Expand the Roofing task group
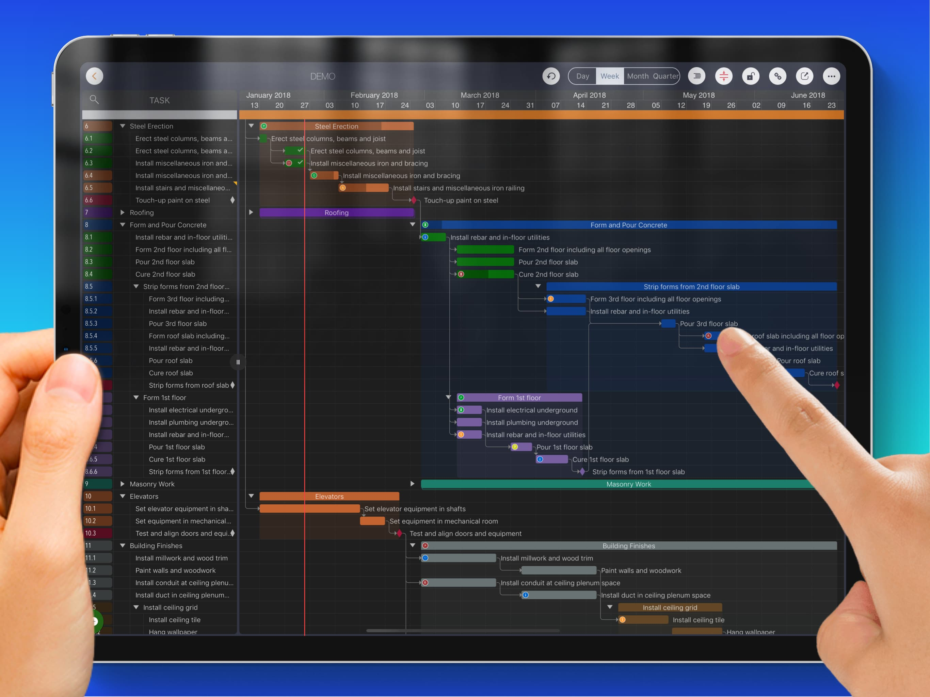The height and width of the screenshot is (697, 930). click(x=122, y=212)
